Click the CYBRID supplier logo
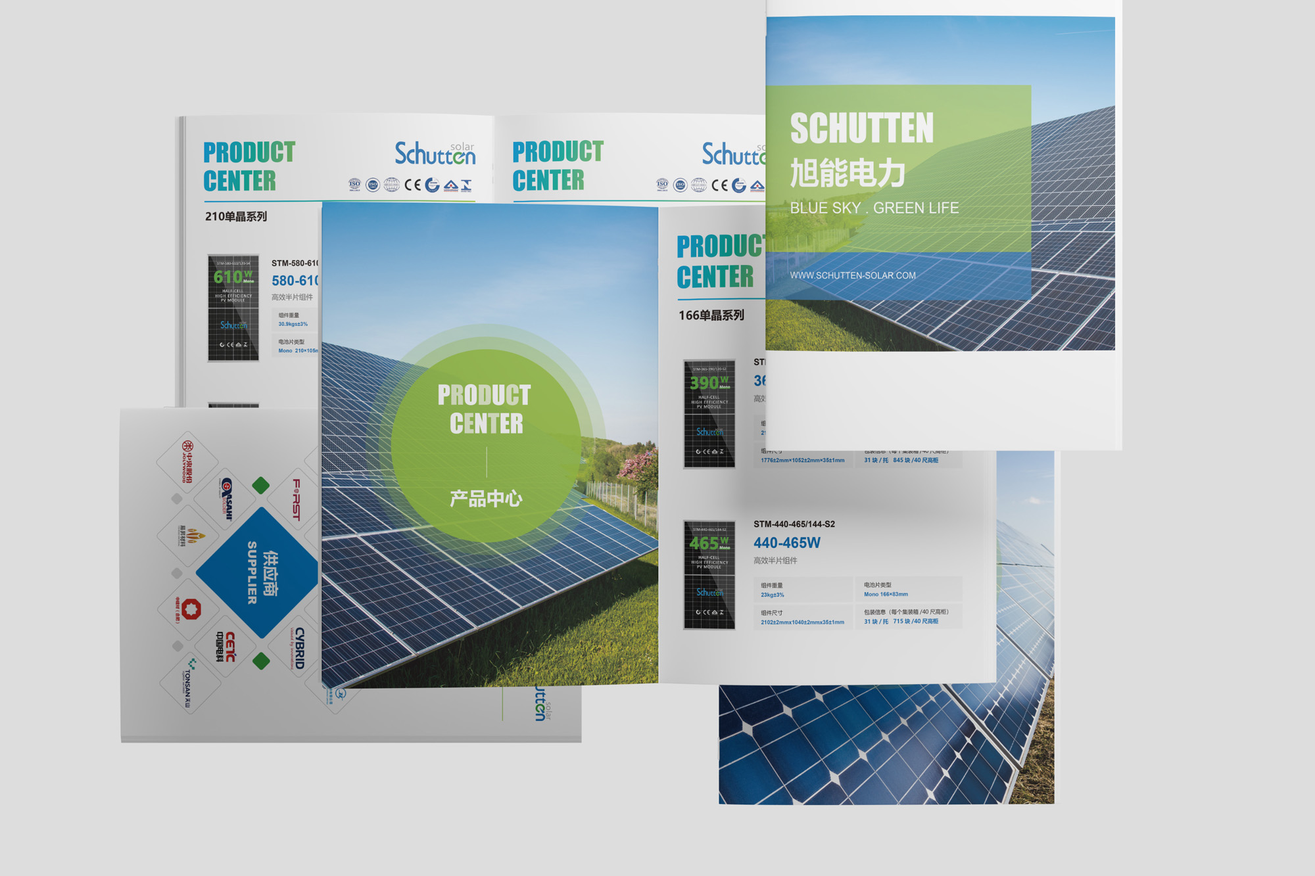 pyautogui.click(x=297, y=649)
